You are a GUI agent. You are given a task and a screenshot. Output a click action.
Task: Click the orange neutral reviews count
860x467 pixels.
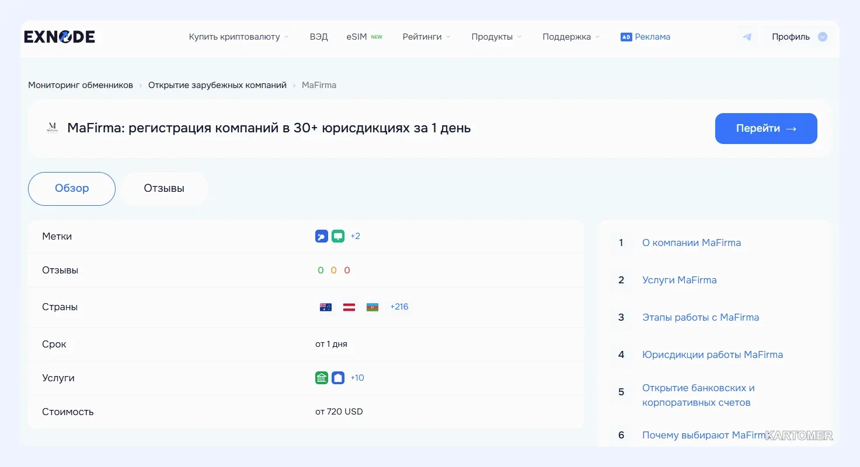click(334, 271)
